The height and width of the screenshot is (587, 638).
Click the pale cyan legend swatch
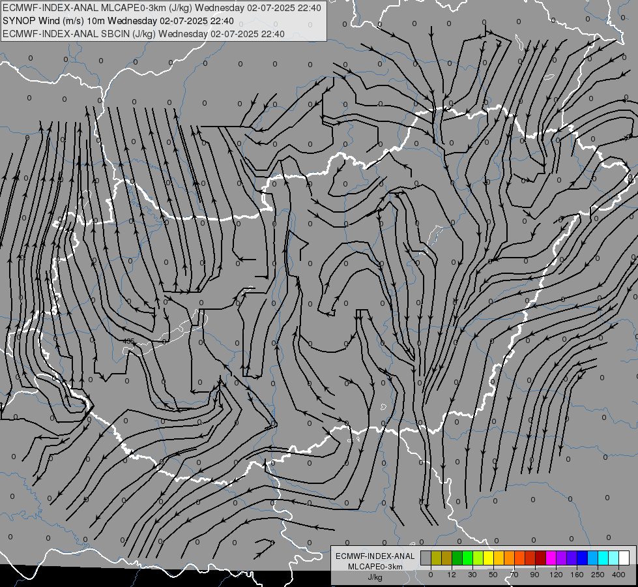pos(614,558)
